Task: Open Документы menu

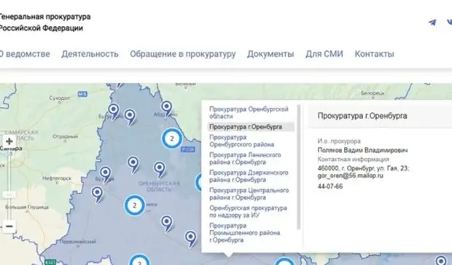Action: pos(270,54)
